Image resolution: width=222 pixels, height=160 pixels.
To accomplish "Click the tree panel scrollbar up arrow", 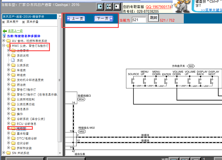I will click(x=60, y=16).
